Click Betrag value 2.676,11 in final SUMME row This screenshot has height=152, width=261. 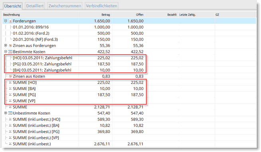(x=102, y=144)
